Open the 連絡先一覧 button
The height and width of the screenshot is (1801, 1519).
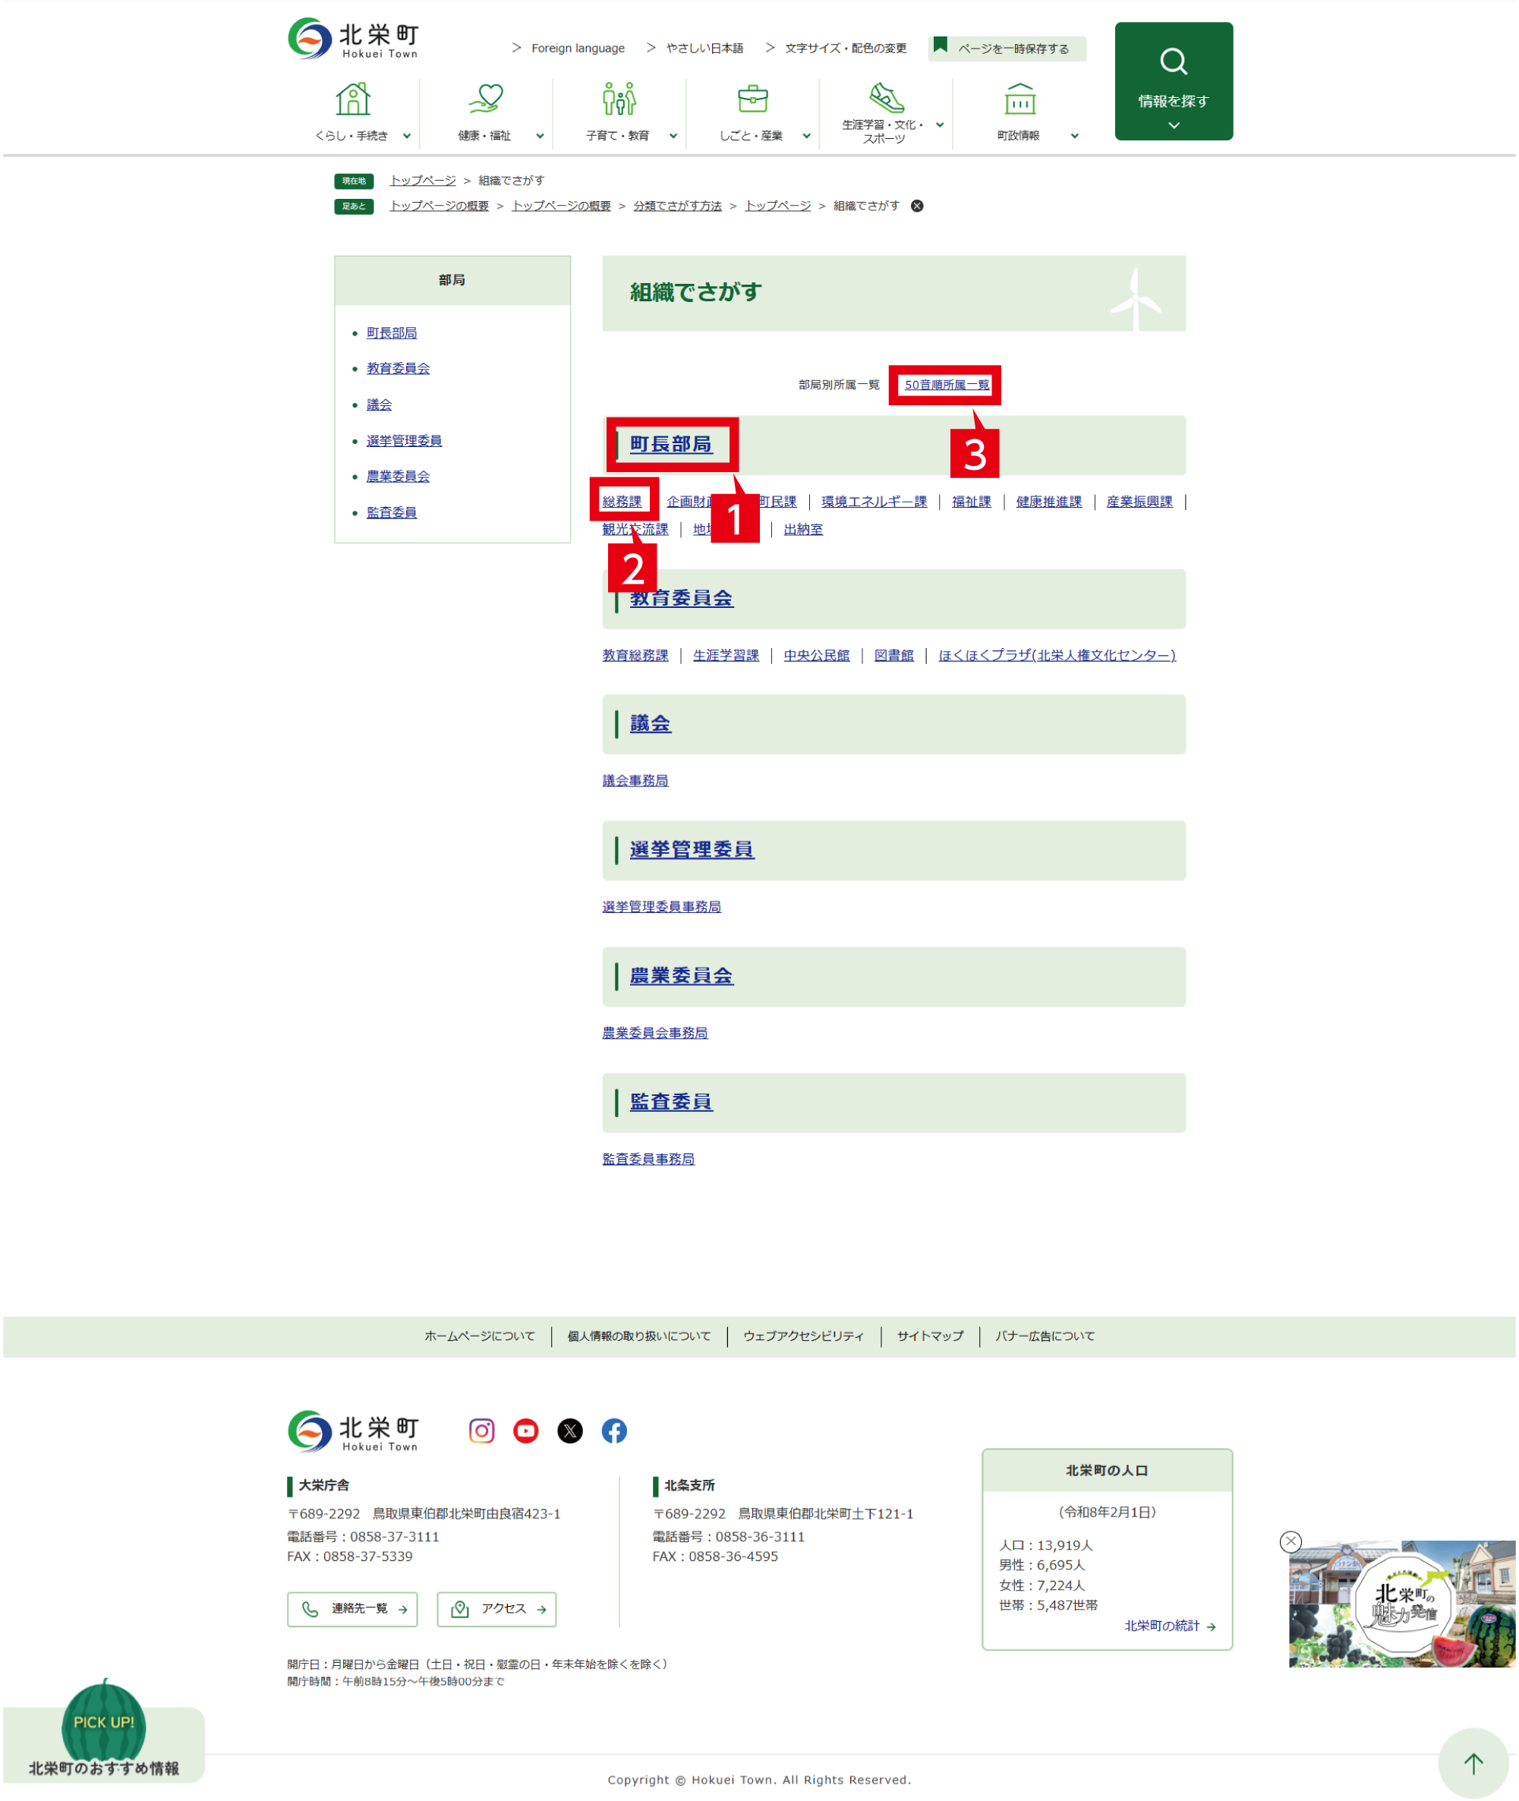[352, 1609]
